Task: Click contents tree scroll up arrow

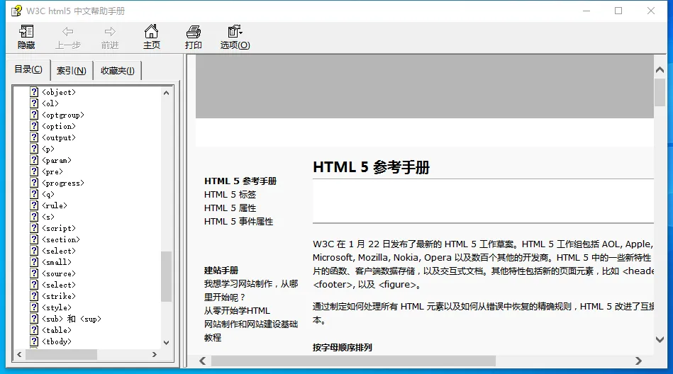Action: [x=166, y=92]
